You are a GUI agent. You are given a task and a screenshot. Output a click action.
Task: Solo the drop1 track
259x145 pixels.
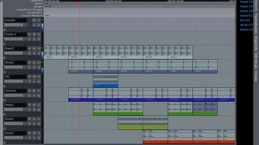click(x=39, y=62)
